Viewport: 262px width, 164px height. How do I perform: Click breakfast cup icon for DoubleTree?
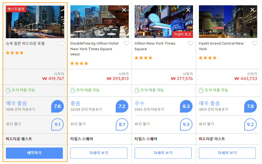point(73,90)
